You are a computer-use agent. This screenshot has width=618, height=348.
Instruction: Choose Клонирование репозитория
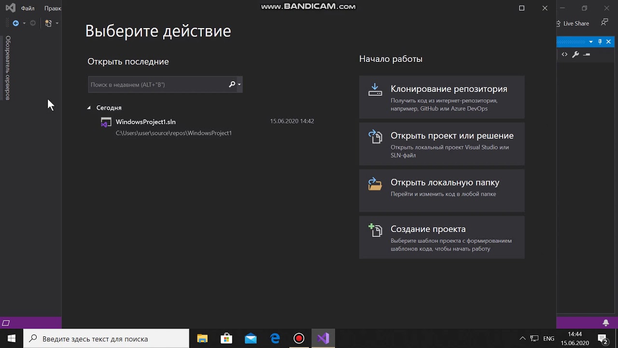coord(442,97)
